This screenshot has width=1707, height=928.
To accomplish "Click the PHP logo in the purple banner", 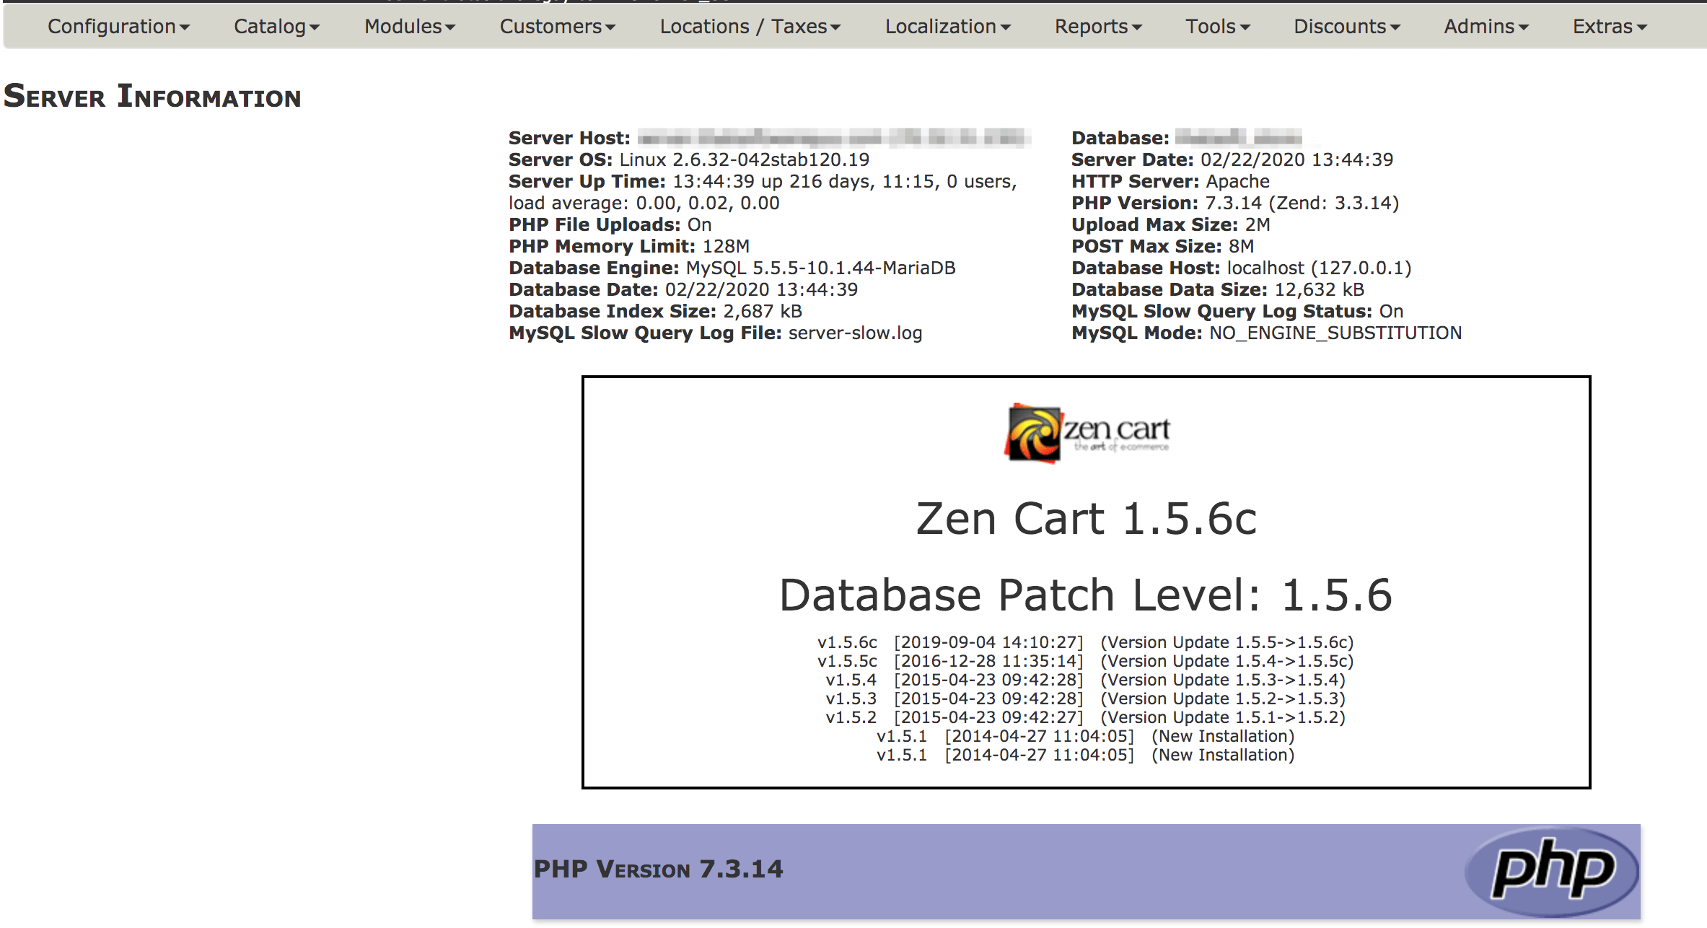I will [1552, 871].
